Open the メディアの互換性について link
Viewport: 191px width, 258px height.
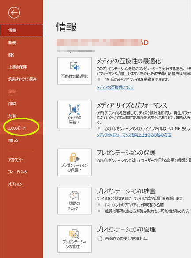point(115,87)
